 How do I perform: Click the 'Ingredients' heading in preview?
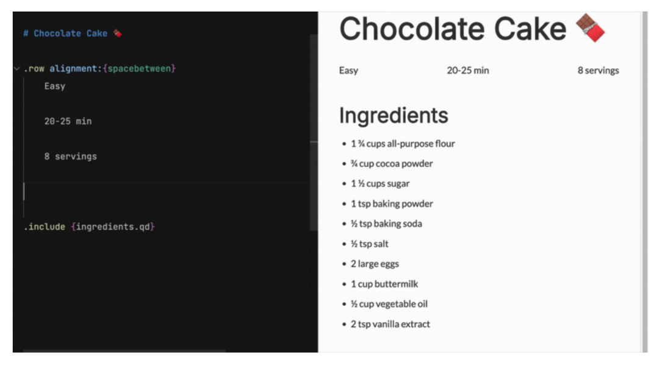coord(394,115)
